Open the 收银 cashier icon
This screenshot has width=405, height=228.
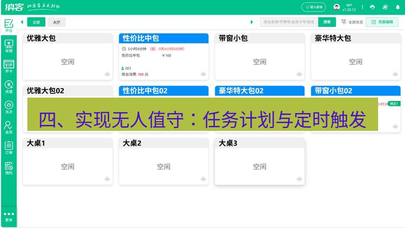click(x=9, y=46)
